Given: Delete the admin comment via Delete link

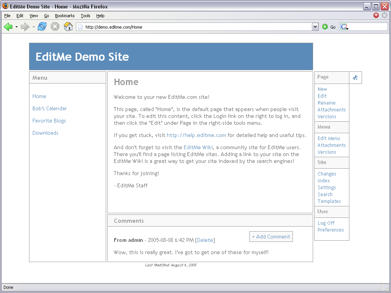Looking at the screenshot, I should 205,240.
